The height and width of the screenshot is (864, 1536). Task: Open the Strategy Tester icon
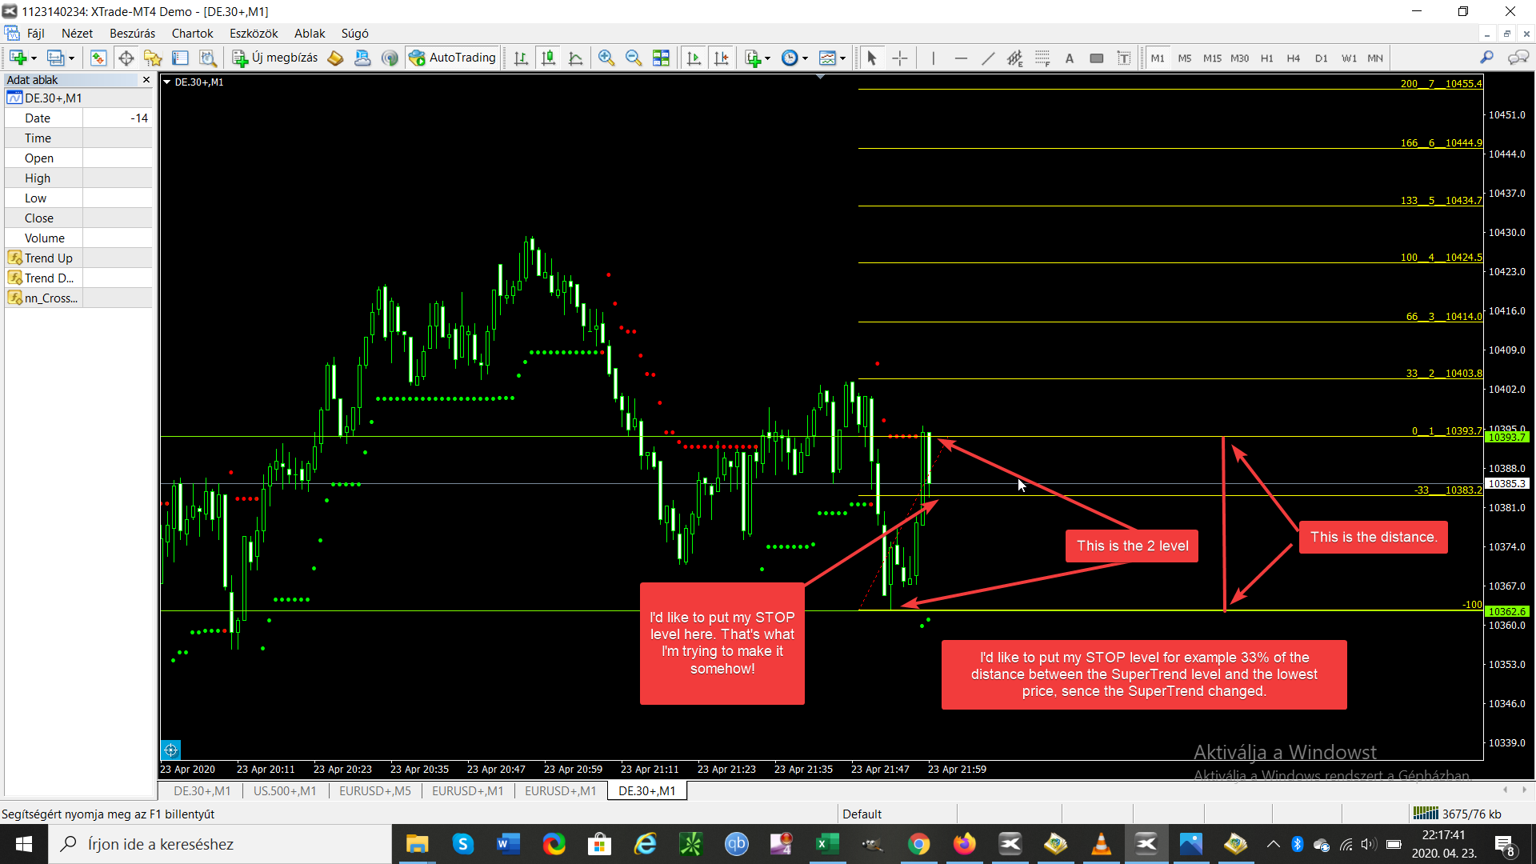point(208,58)
